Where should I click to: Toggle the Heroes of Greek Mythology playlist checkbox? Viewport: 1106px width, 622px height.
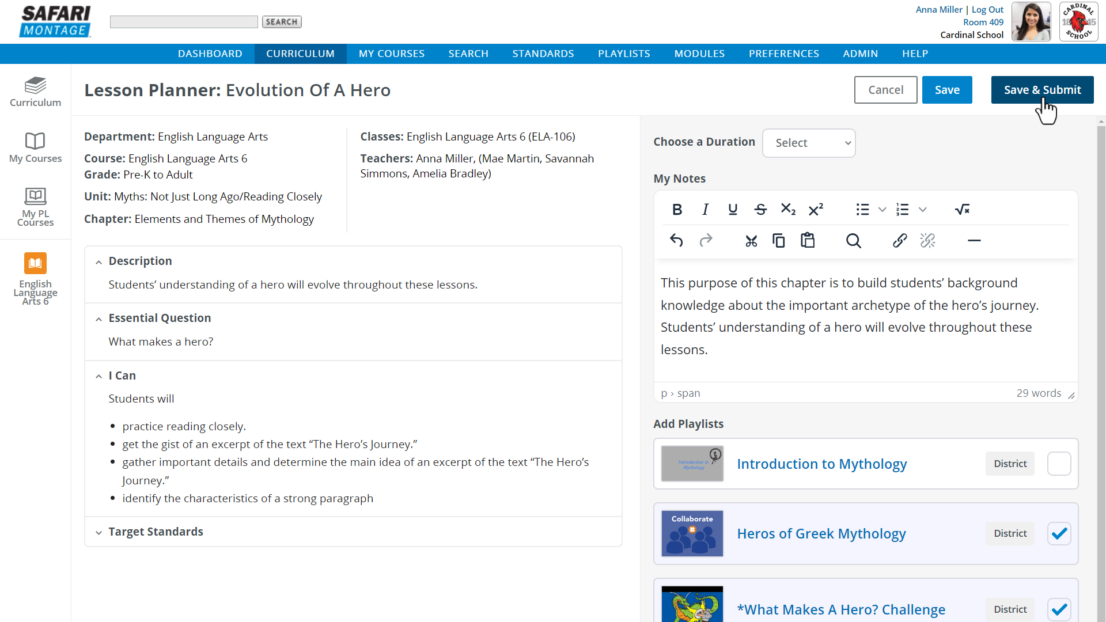point(1059,533)
